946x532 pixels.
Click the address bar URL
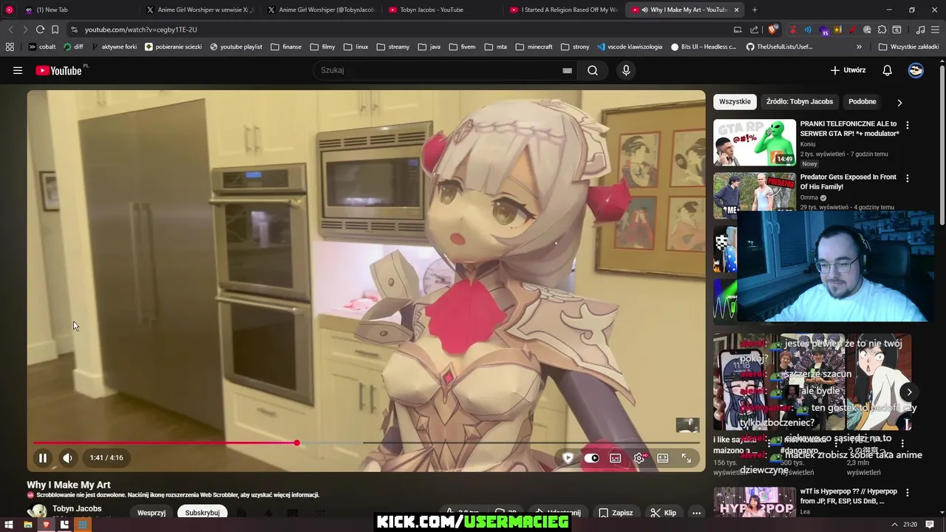click(140, 30)
